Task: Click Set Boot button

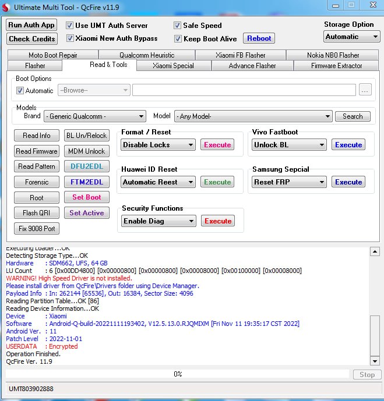Action: coord(86,197)
